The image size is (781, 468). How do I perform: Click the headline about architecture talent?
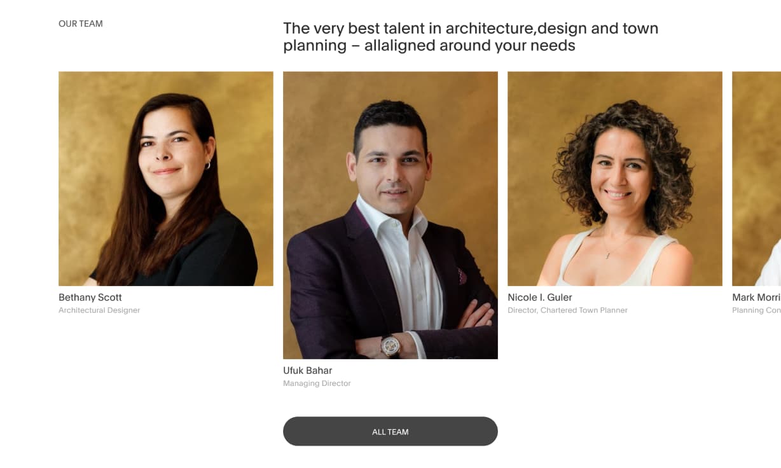(471, 37)
